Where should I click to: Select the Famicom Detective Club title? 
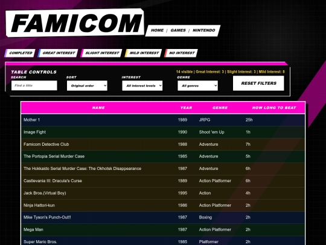click(x=46, y=144)
